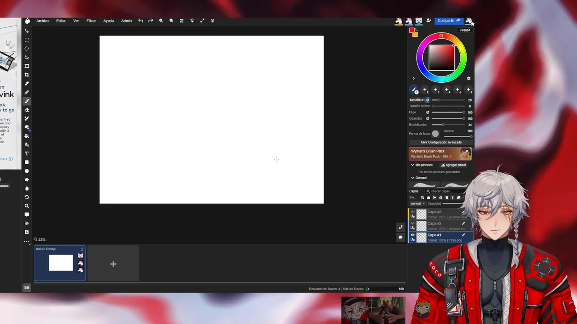This screenshot has height=324, width=577.
Task: Select the rectangle shape tool
Action: 27,162
